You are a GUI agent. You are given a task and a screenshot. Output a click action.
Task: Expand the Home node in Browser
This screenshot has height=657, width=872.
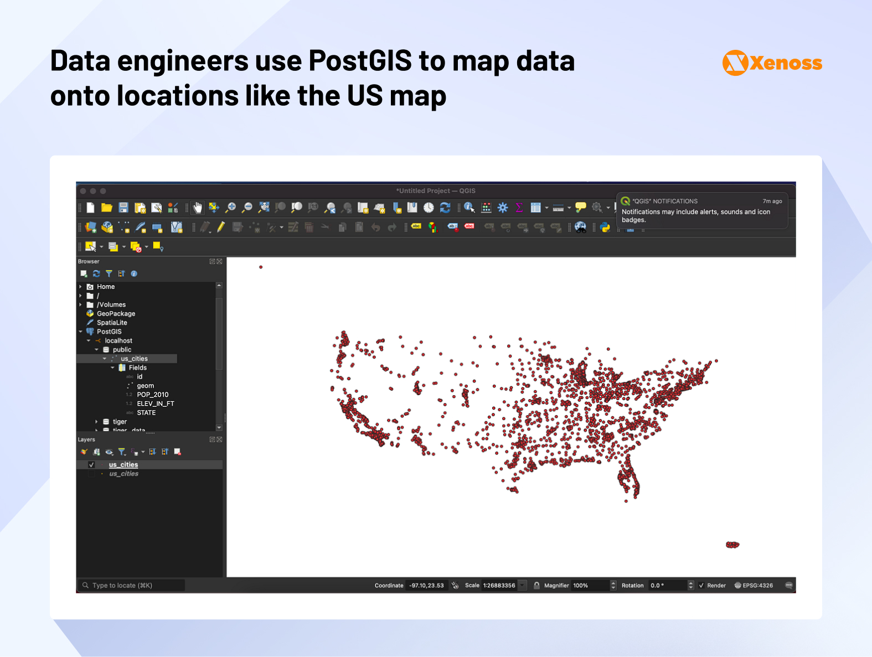[x=80, y=287]
